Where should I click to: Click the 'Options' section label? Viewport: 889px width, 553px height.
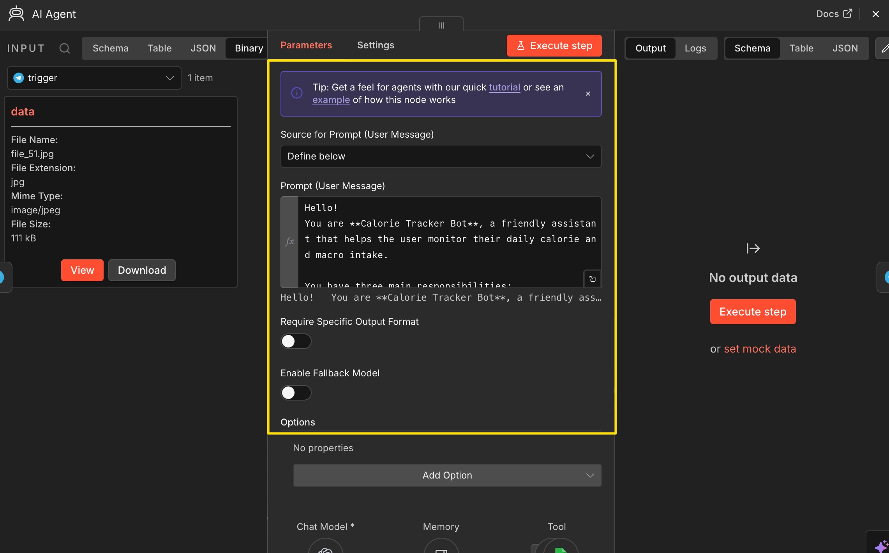(298, 422)
